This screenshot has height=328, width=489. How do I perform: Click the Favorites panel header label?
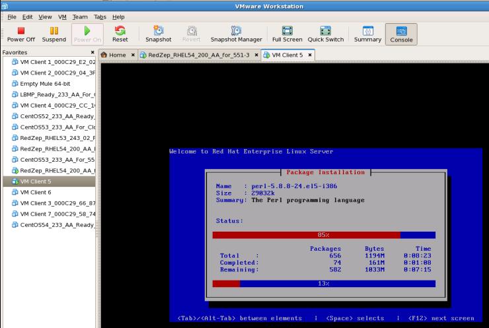click(15, 52)
